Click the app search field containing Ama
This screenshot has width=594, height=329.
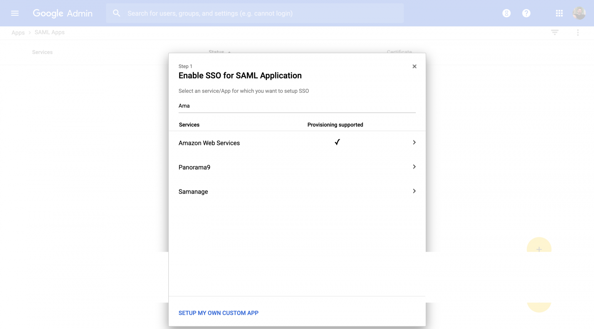click(297, 106)
